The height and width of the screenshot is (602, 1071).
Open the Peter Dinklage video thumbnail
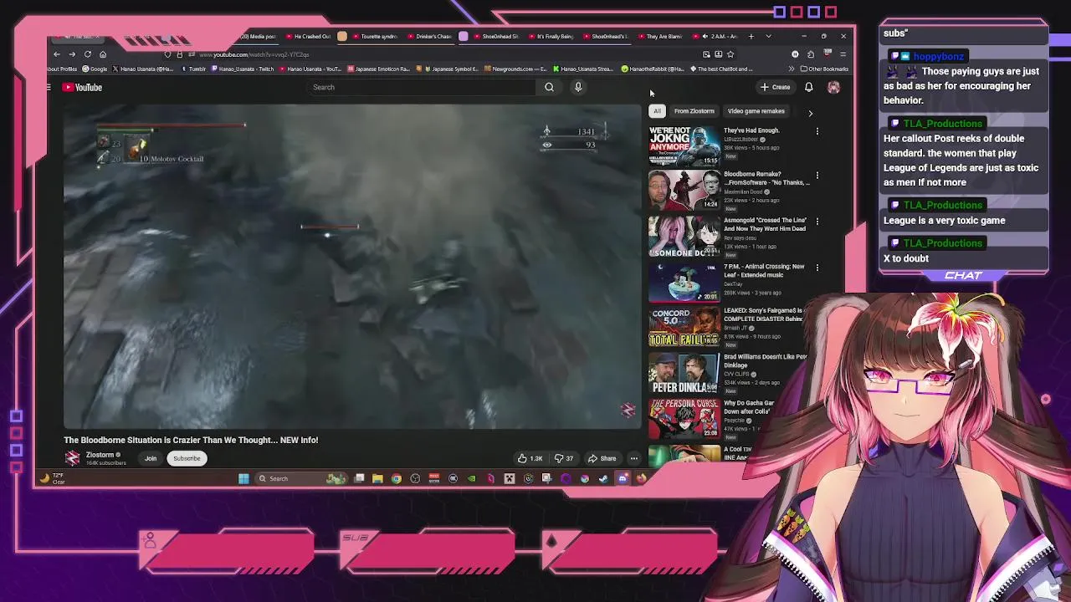684,373
